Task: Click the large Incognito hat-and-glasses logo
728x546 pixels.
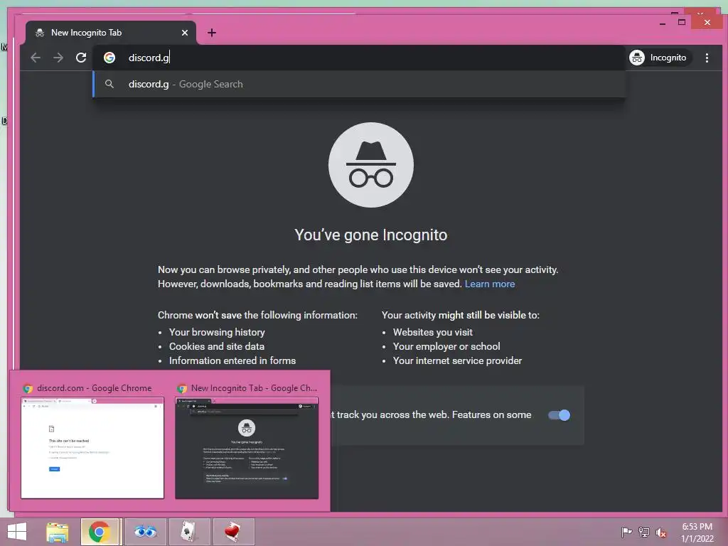Action: (370, 165)
